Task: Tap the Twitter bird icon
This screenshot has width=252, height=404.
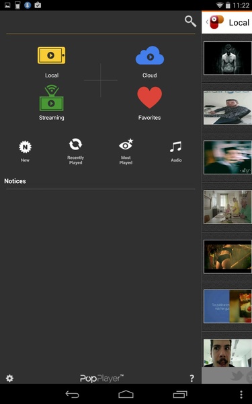Action: [x=237, y=376]
